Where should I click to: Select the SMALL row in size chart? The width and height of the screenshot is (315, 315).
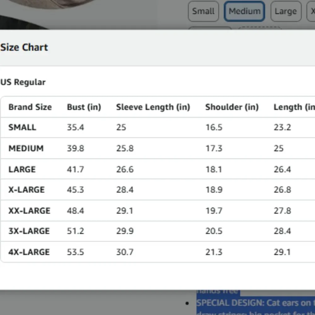pos(158,127)
